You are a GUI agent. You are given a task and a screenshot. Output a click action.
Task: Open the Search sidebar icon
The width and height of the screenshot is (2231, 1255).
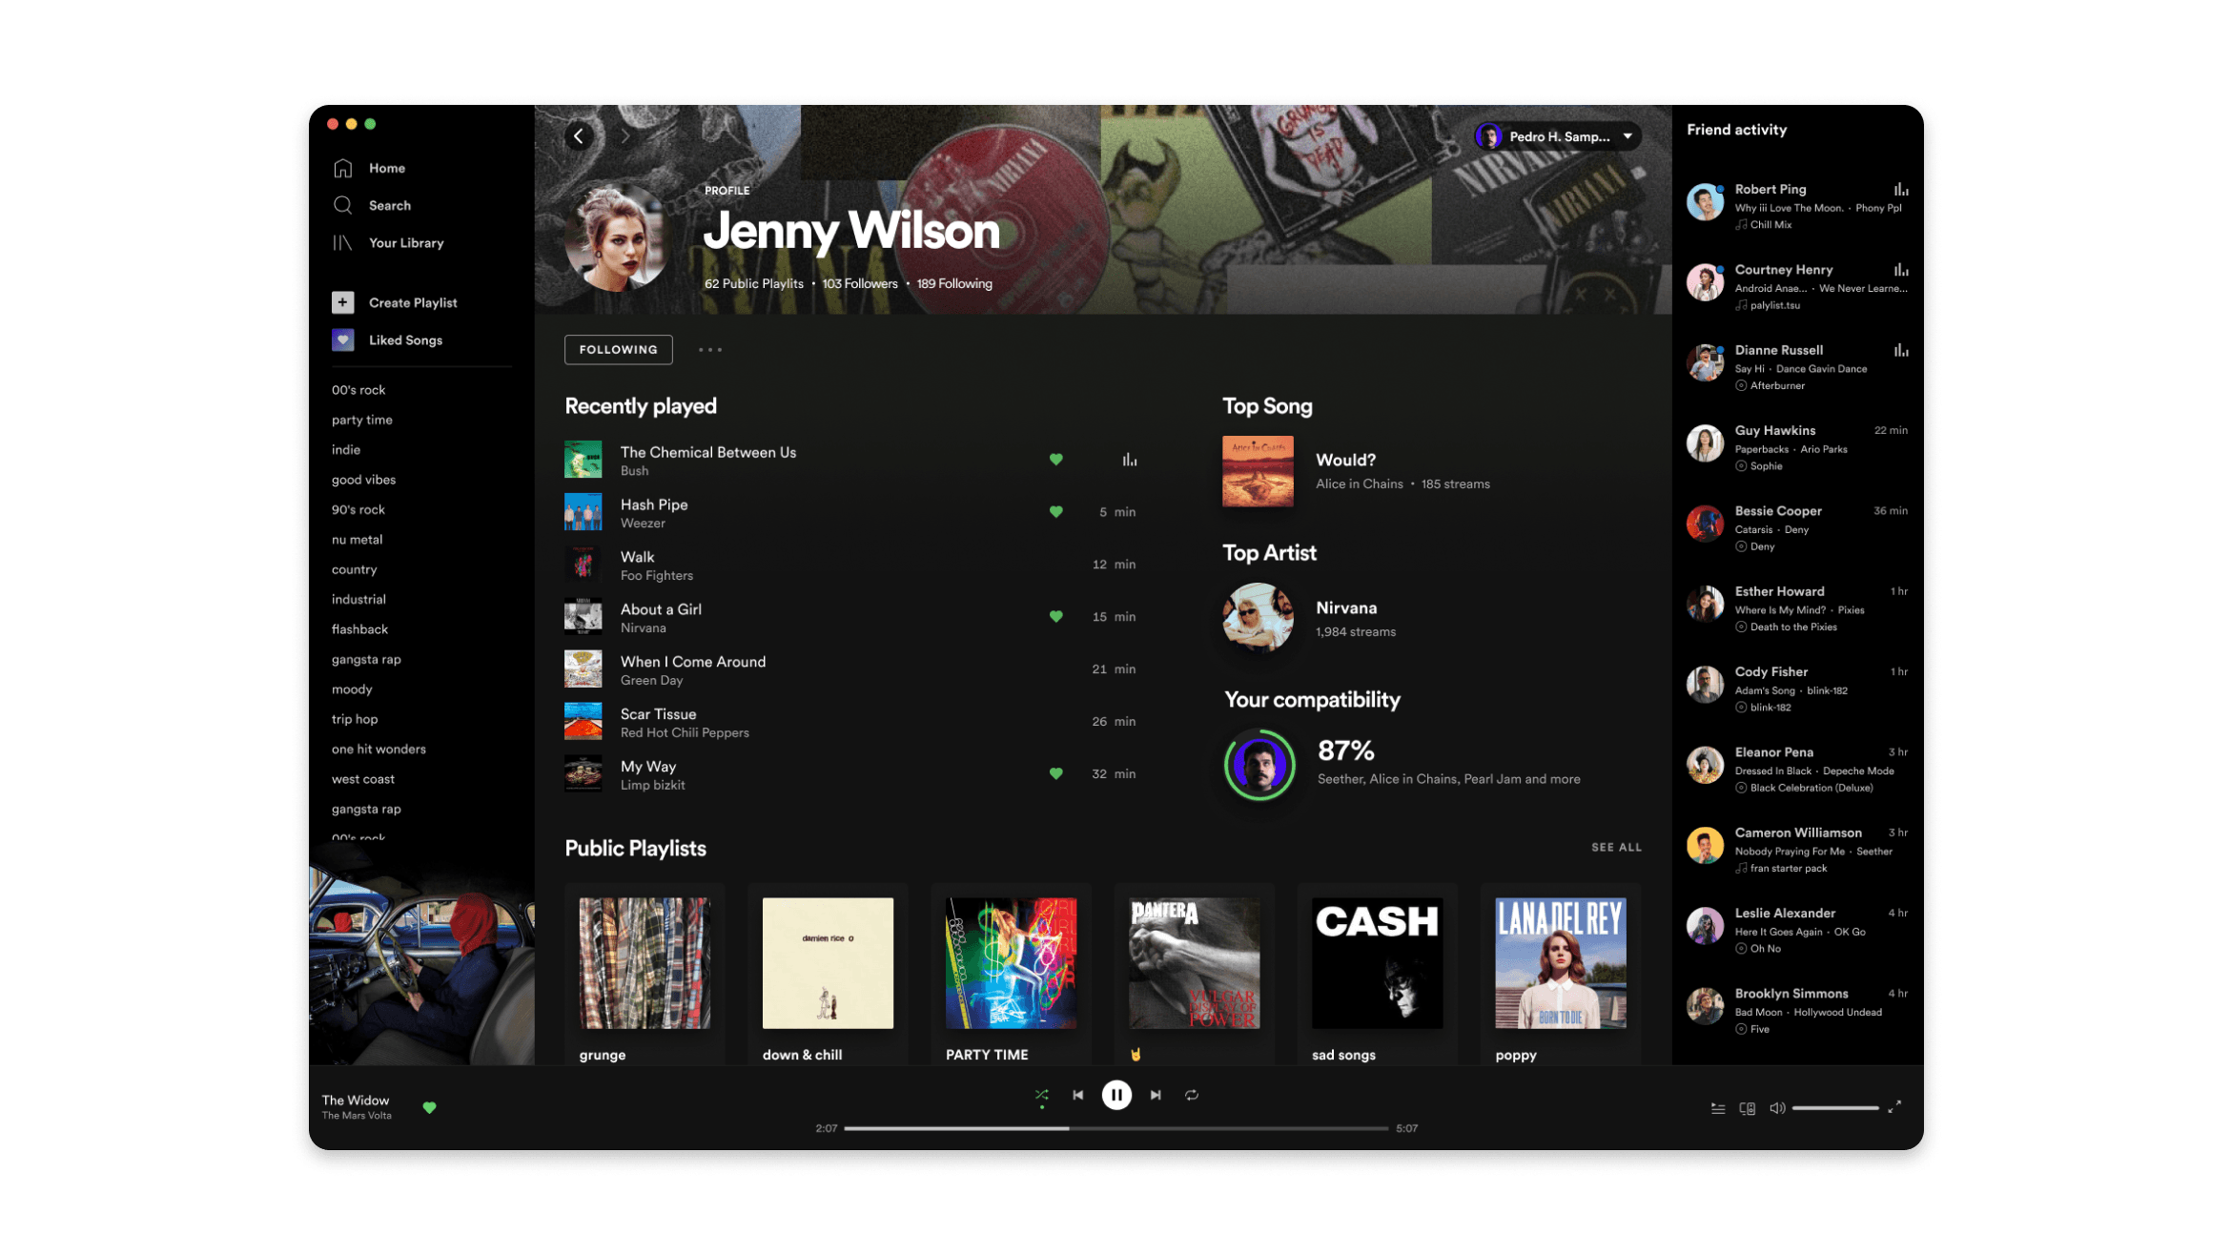tap(342, 205)
